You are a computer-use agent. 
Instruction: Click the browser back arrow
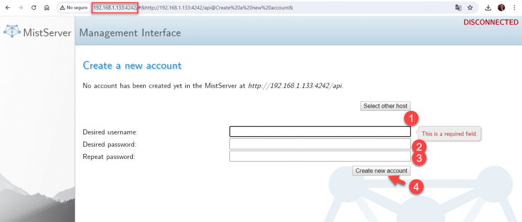point(8,8)
